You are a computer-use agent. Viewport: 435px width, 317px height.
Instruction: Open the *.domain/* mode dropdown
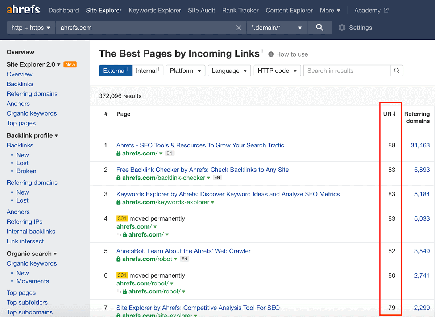(x=277, y=28)
